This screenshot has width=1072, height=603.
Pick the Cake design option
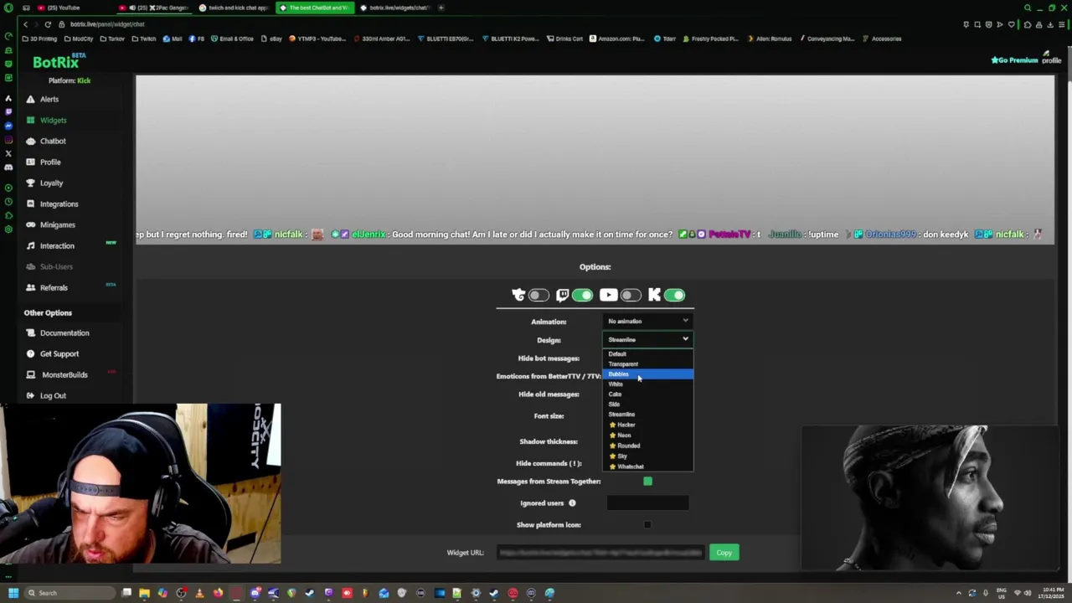coord(647,394)
